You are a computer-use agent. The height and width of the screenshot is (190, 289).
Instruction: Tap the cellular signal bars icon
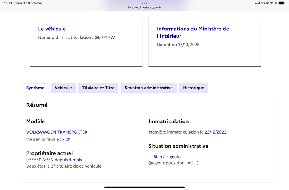pos(257,3)
